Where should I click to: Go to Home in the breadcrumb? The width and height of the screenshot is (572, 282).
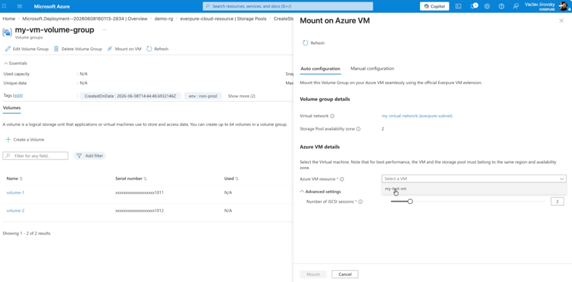pos(9,18)
